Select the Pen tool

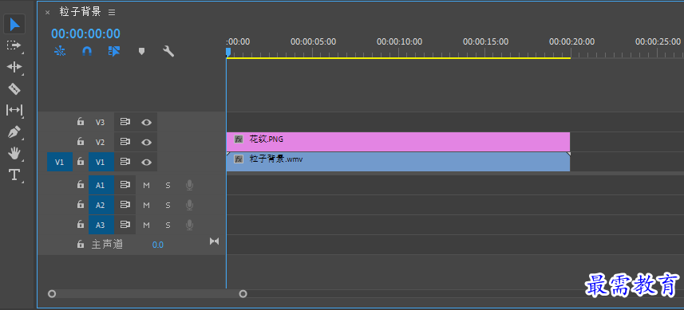click(14, 131)
